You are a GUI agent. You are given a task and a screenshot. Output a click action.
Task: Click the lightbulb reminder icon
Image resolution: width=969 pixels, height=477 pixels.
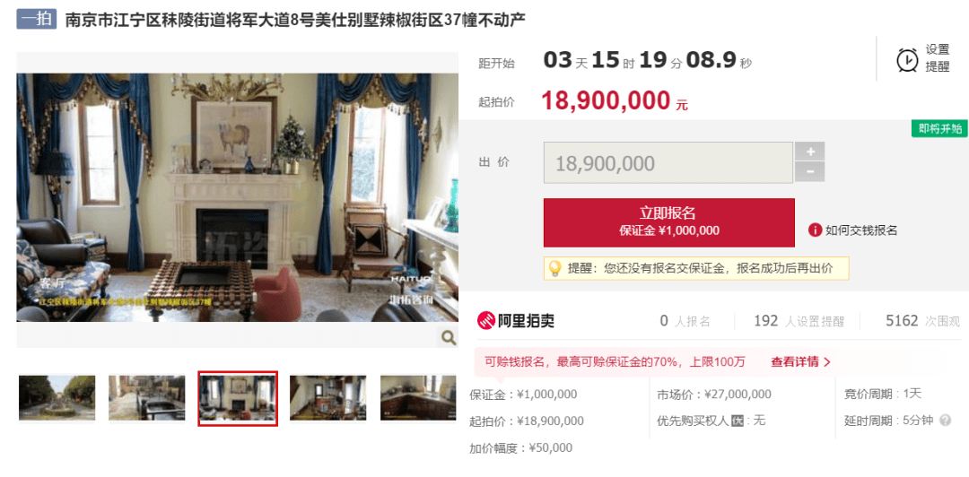[555, 268]
